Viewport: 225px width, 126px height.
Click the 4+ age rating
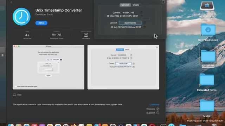(27, 35)
